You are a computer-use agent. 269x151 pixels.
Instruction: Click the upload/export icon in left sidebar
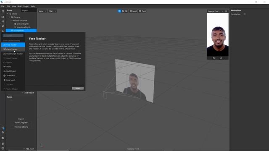tap(3, 132)
